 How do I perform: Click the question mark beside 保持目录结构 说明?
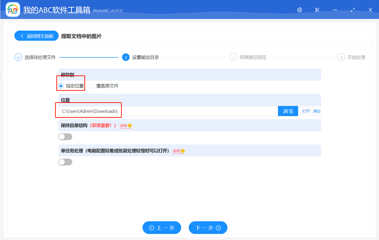click(x=130, y=125)
